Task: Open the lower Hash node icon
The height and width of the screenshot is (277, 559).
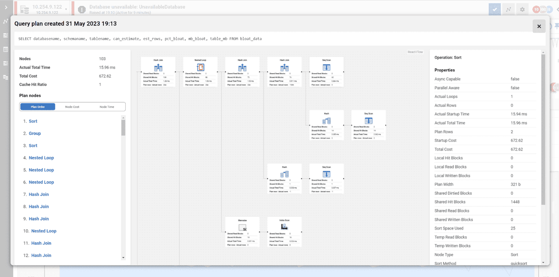Action: (284, 174)
